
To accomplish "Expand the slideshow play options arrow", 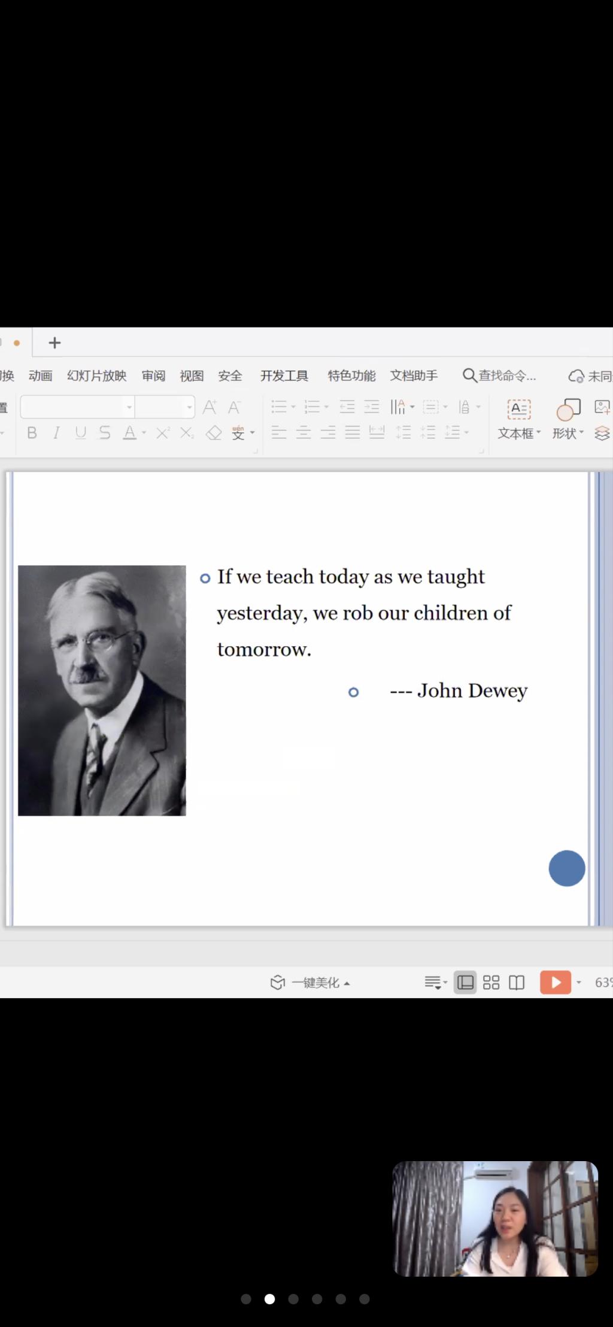I will click(579, 983).
